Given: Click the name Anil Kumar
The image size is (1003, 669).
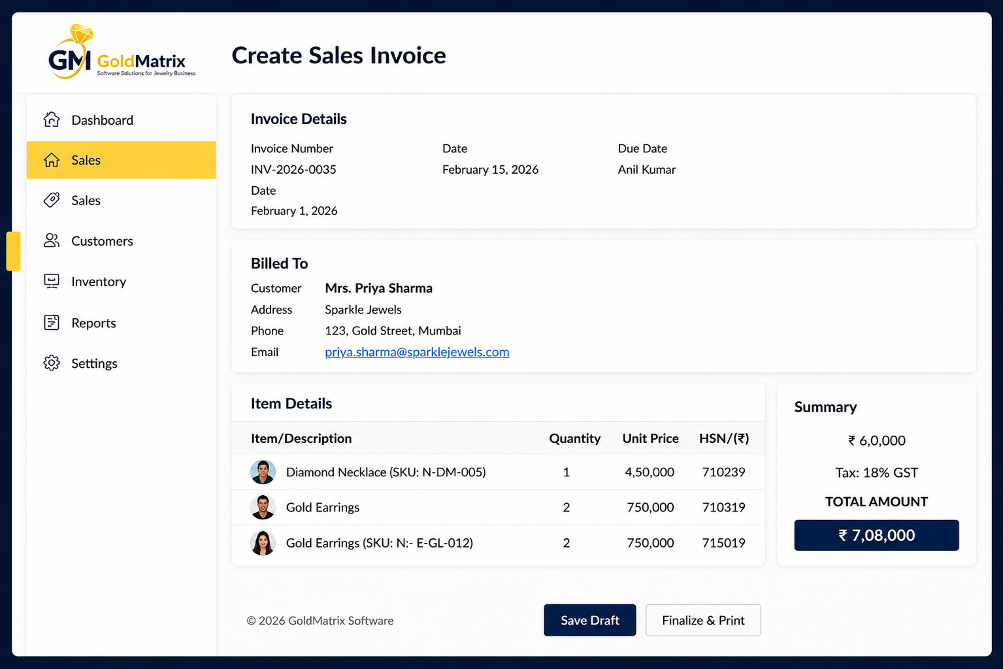Looking at the screenshot, I should point(647,169).
